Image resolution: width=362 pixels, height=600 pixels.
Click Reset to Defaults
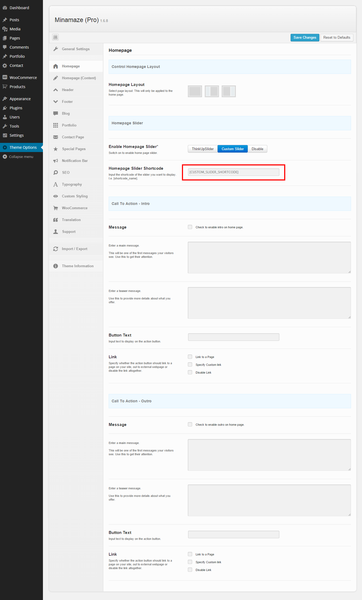[x=337, y=38]
